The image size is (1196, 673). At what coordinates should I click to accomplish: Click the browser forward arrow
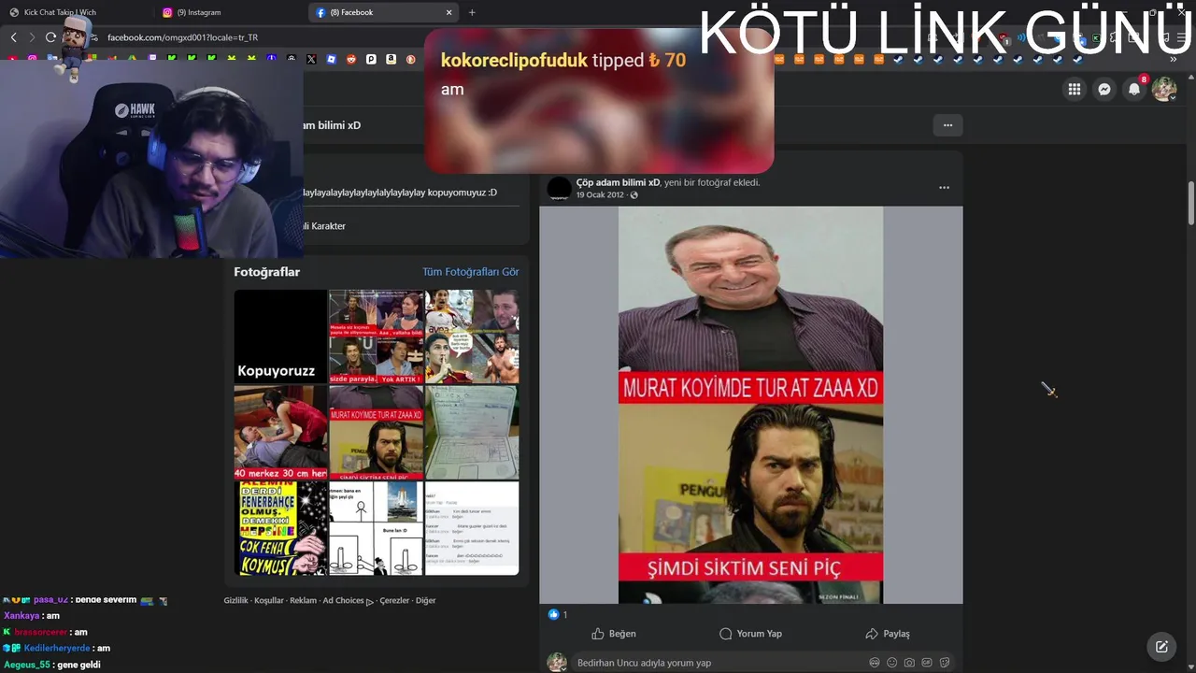(32, 37)
